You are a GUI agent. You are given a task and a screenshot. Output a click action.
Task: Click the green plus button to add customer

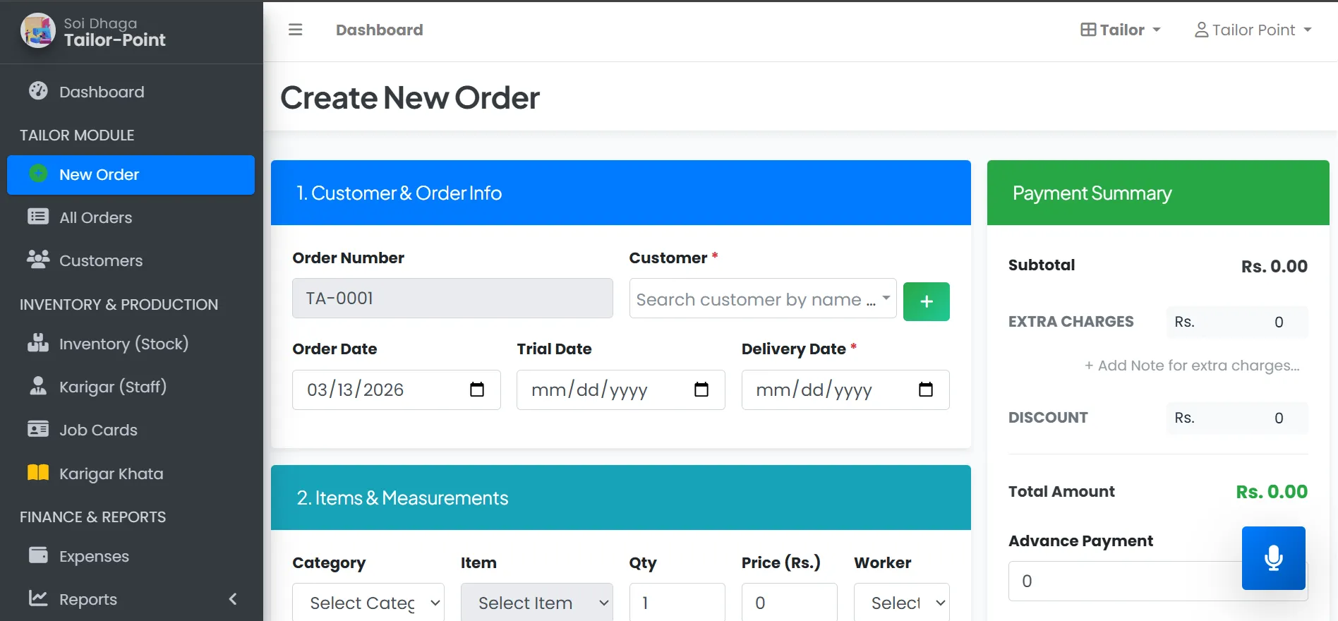[926, 301]
